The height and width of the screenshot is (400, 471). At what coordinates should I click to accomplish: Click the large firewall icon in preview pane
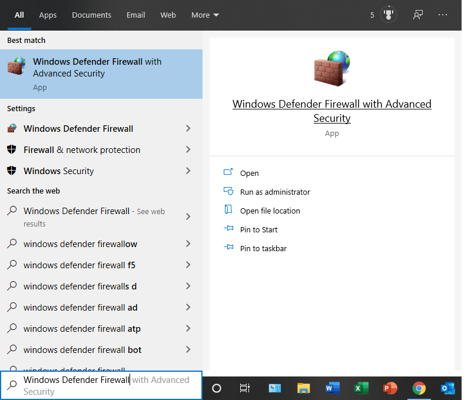[x=332, y=68]
